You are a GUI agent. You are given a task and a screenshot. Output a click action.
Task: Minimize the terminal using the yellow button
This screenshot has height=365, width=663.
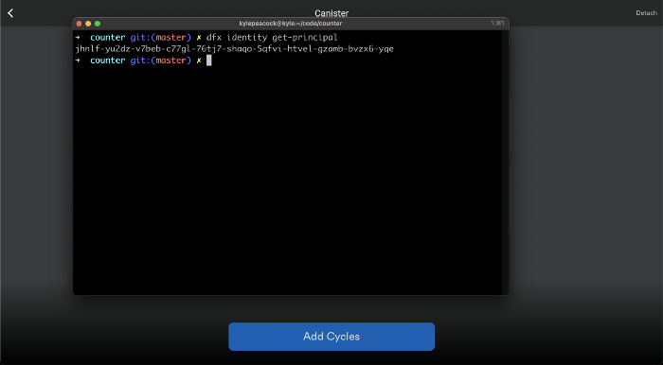click(x=88, y=24)
